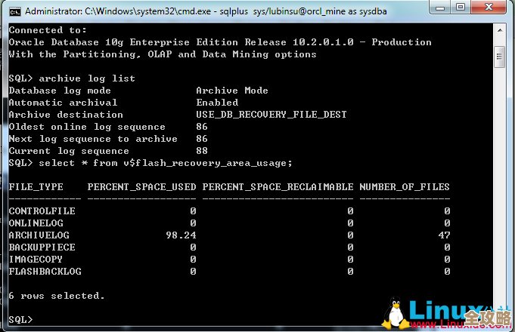Viewport: 515px width, 332px height.
Task: Click the USE_DB_RECOVERY_FILE_DEST archive destination value
Action: point(271,115)
